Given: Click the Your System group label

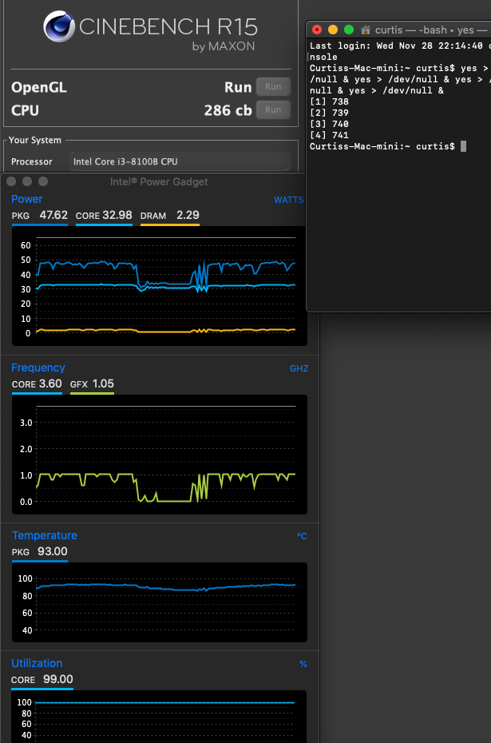Looking at the screenshot, I should point(35,141).
